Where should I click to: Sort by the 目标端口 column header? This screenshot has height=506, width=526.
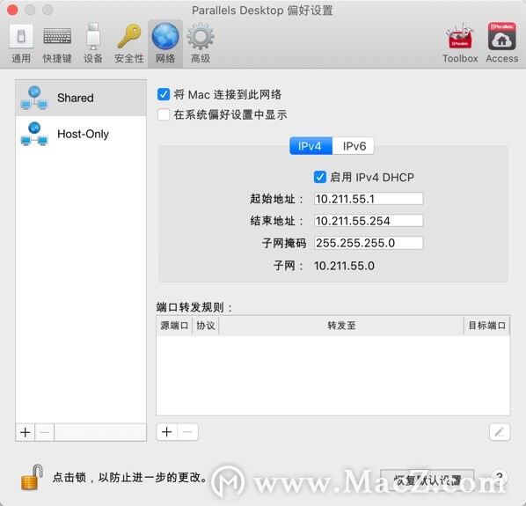[x=486, y=326]
